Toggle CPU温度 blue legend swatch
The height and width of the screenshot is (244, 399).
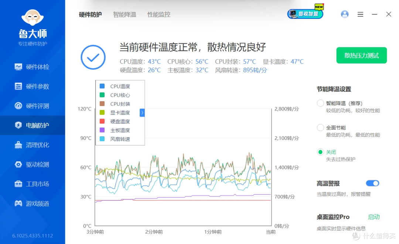coord(102,86)
